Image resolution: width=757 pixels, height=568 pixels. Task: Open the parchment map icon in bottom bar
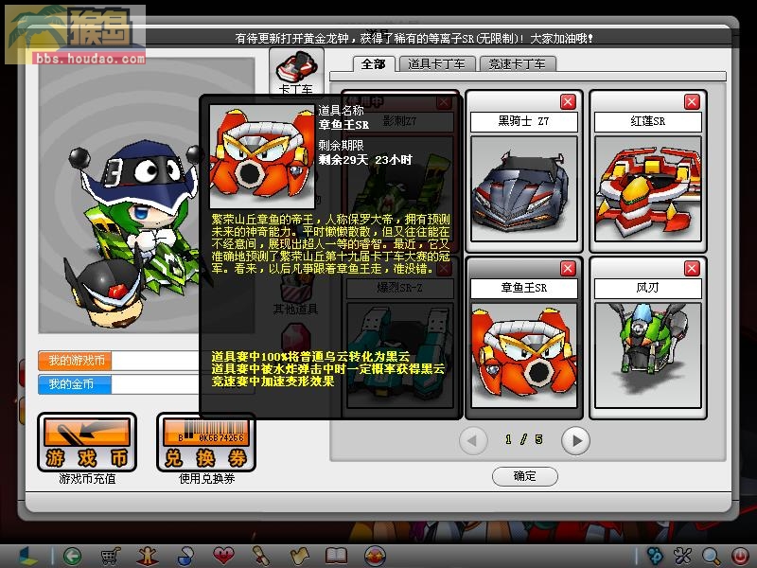pyautogui.click(x=299, y=556)
